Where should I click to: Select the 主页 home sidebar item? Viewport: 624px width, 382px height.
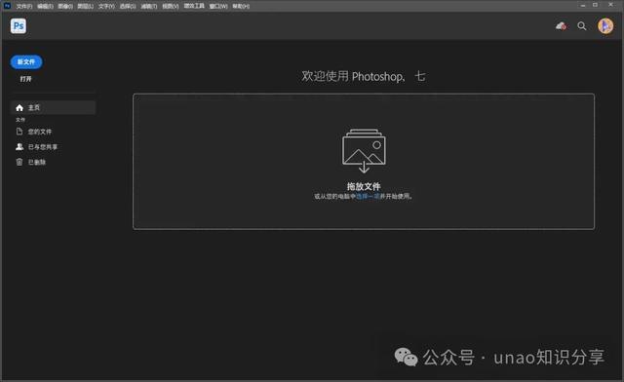[x=53, y=107]
